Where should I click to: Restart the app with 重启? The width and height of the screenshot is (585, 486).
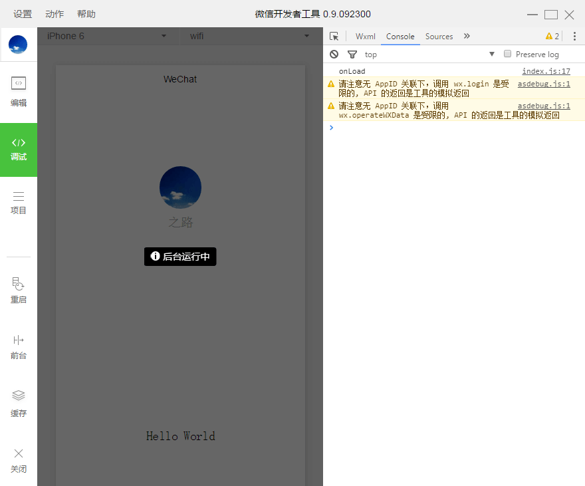click(x=19, y=291)
